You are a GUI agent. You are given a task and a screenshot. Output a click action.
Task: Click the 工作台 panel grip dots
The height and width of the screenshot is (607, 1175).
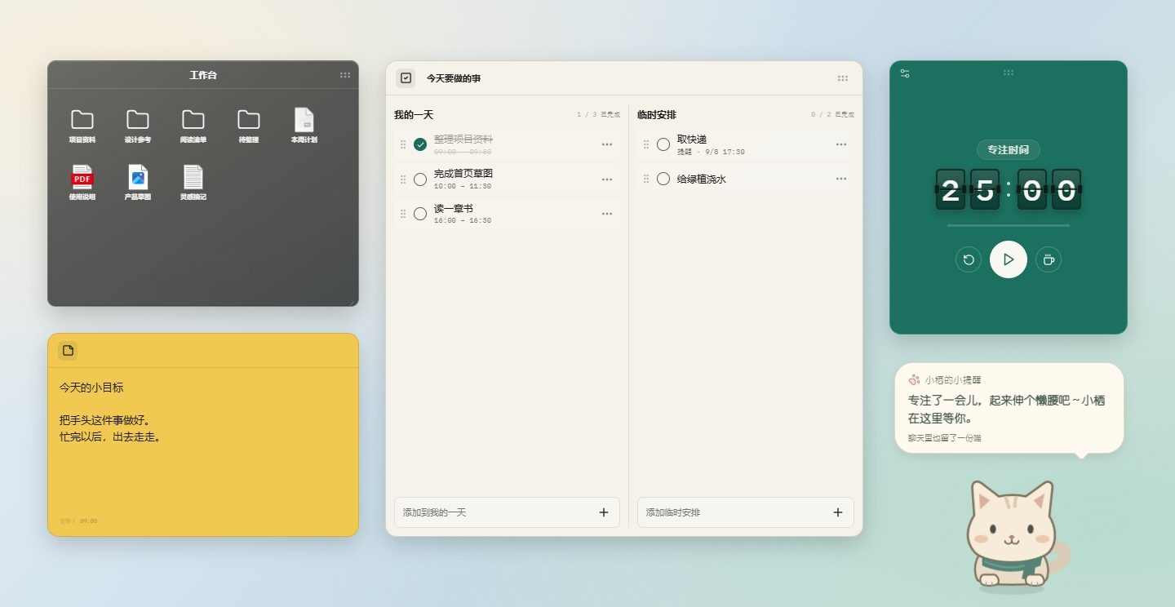click(345, 75)
